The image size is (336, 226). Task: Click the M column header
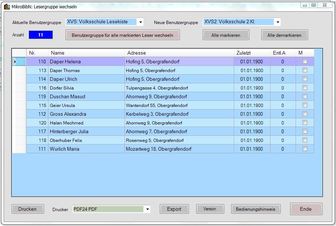click(x=305, y=53)
